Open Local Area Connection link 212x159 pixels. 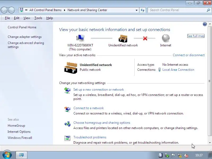click(178, 70)
